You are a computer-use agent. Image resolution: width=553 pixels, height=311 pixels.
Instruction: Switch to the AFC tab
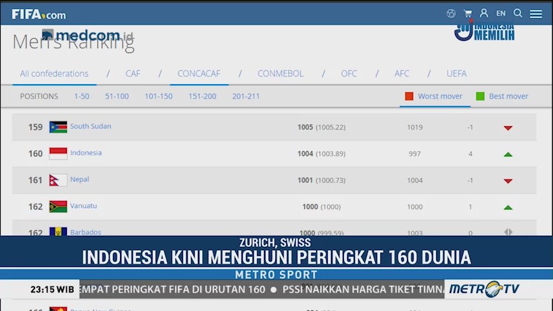click(x=402, y=73)
